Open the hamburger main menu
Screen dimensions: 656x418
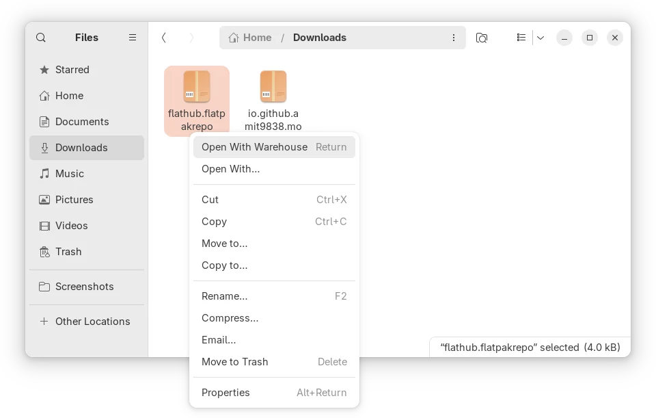pyautogui.click(x=132, y=38)
